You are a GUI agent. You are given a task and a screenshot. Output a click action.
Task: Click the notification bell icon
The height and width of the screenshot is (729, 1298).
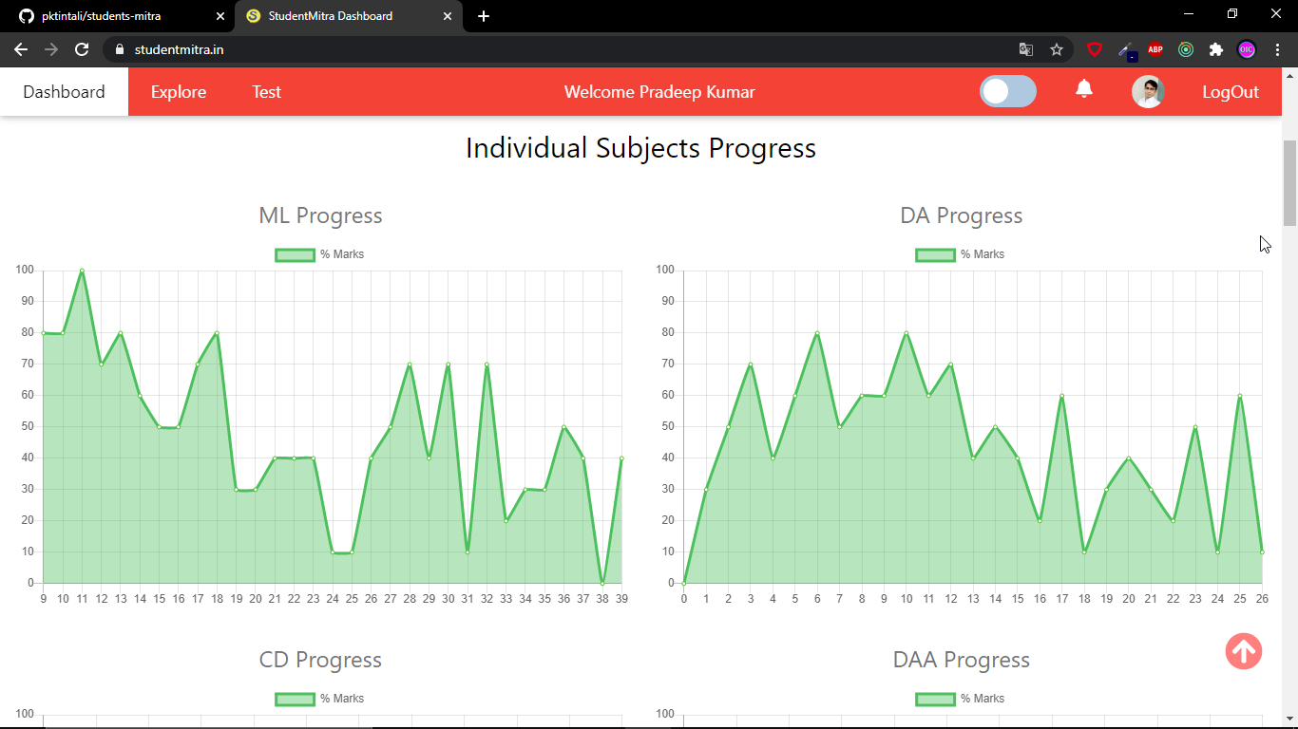(x=1084, y=89)
